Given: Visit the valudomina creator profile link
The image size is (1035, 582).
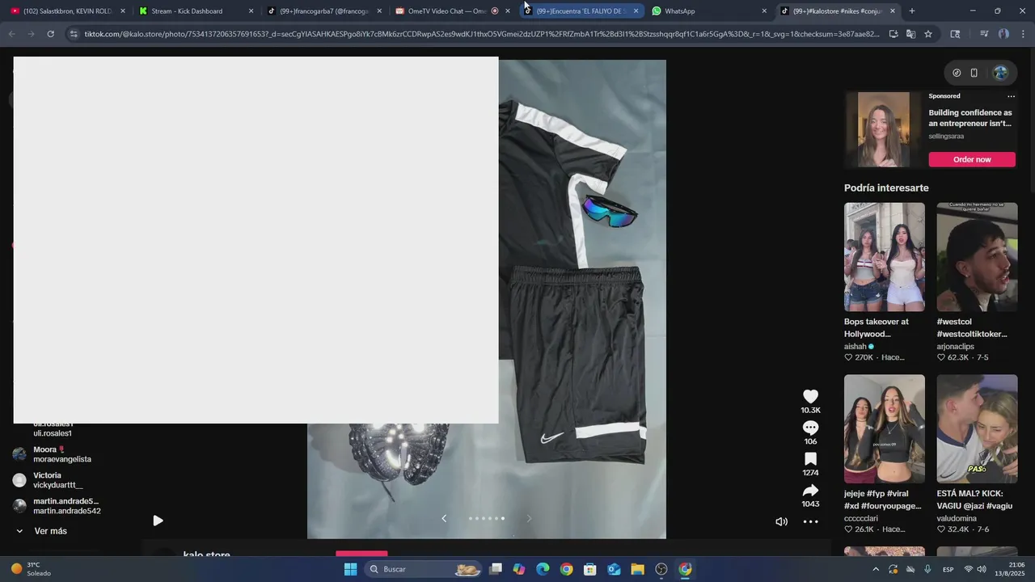Looking at the screenshot, I should [957, 518].
